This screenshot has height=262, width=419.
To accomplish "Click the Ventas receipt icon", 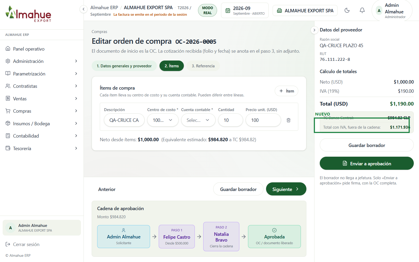I will coord(8,99).
